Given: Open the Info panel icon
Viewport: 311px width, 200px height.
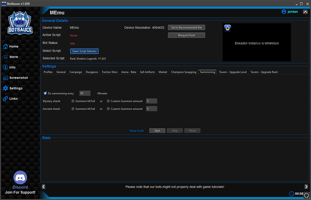Looking at the screenshot, I should pyautogui.click(x=5, y=67).
